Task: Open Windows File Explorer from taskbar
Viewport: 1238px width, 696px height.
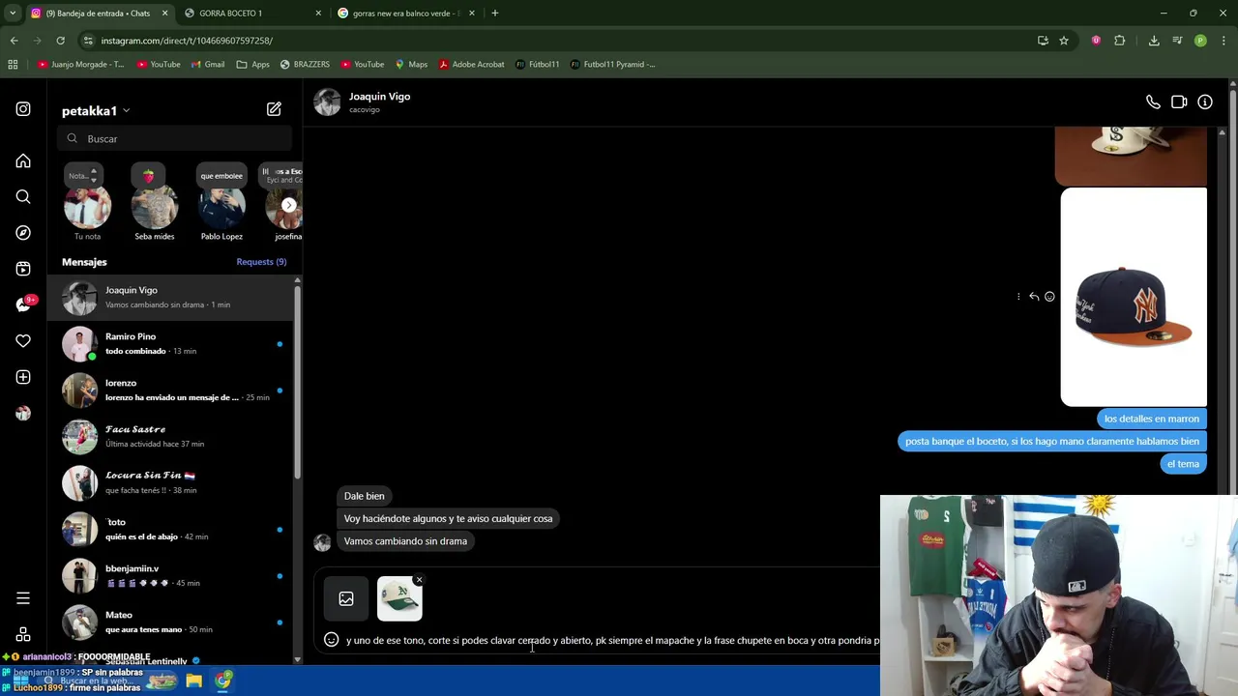Action: coord(193,681)
